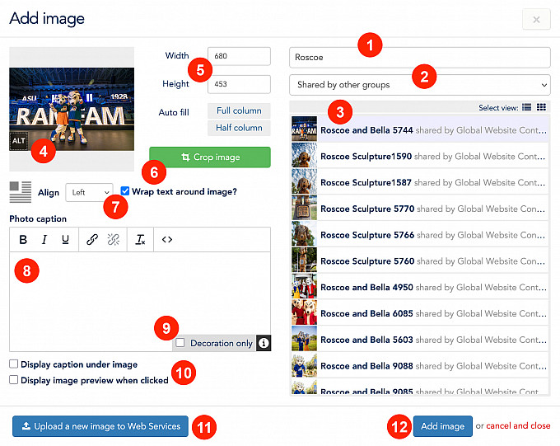Toggle Wrap text around image checkbox
The height and width of the screenshot is (446, 560).
pyautogui.click(x=124, y=191)
